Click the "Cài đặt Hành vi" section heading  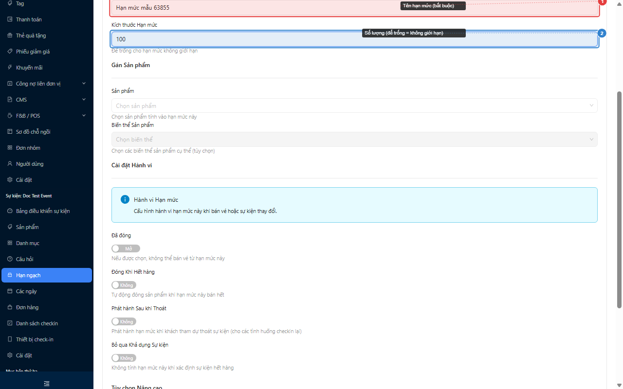(131, 165)
